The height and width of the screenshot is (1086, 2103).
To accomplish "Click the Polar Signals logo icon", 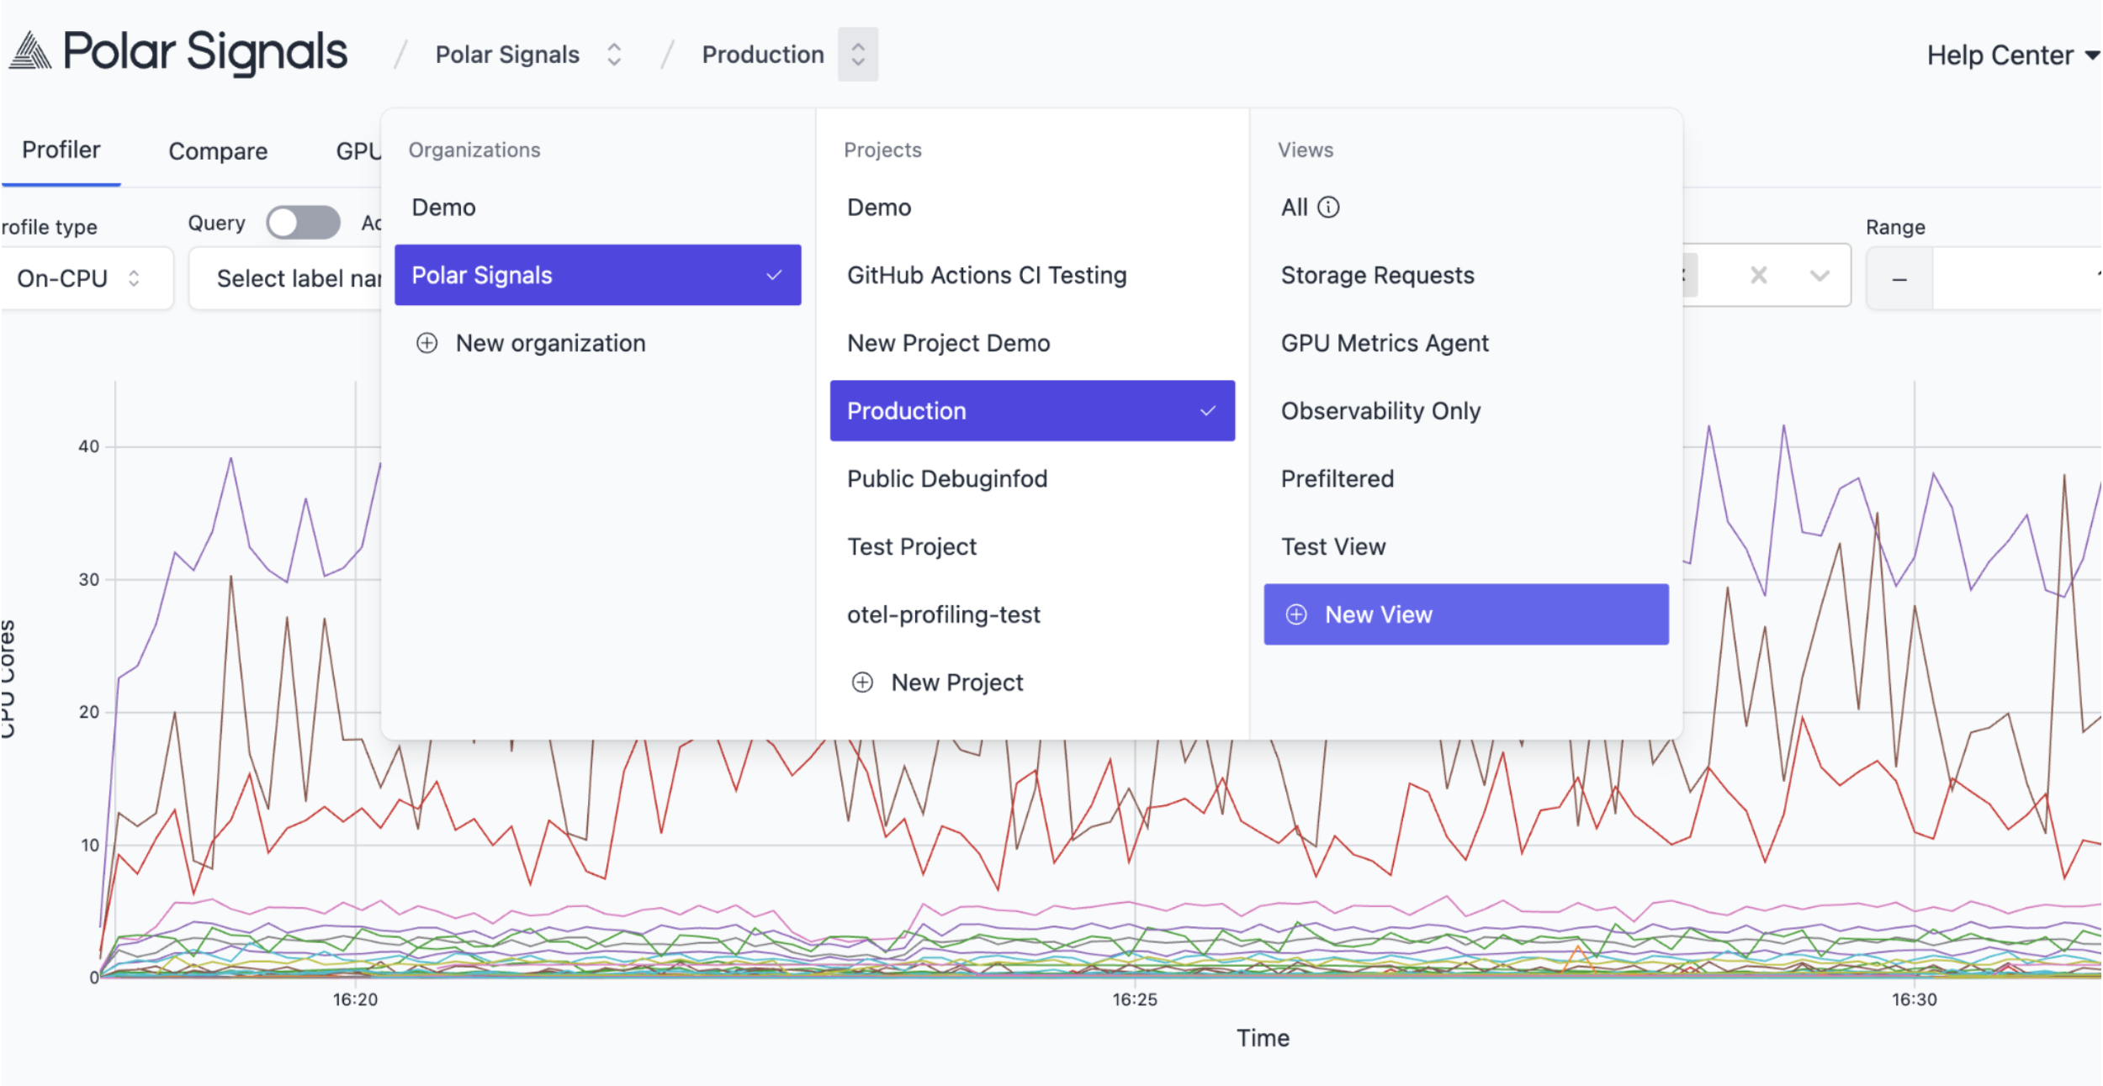I will pos(30,50).
